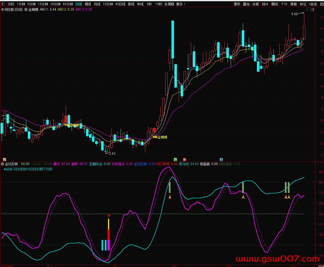Select the 10分钟 period
Viewport: 324px width, 267px height.
click(108, 4)
